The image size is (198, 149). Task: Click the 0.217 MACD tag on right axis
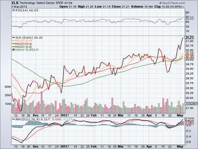coord(189,119)
